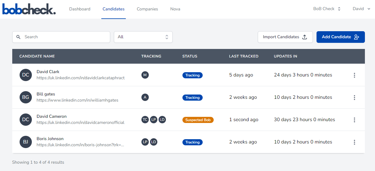Click the search magnifier icon
Viewport: 375px width, 171px height.
tap(18, 37)
